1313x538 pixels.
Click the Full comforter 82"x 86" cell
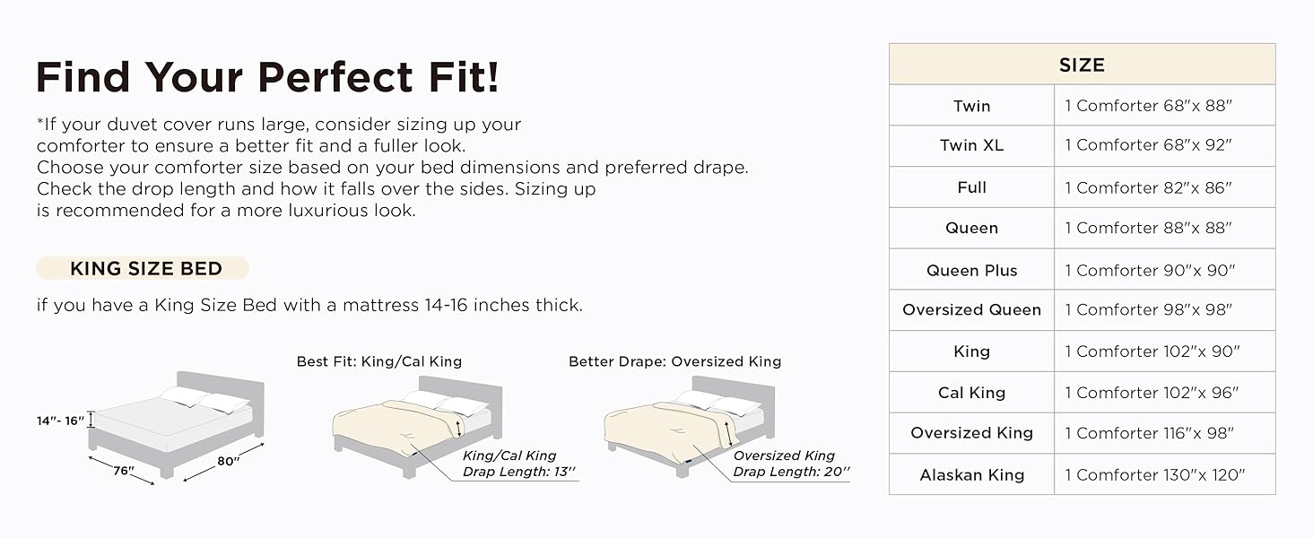1149,187
